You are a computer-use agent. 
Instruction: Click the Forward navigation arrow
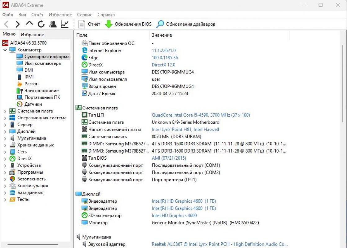(x=18, y=24)
